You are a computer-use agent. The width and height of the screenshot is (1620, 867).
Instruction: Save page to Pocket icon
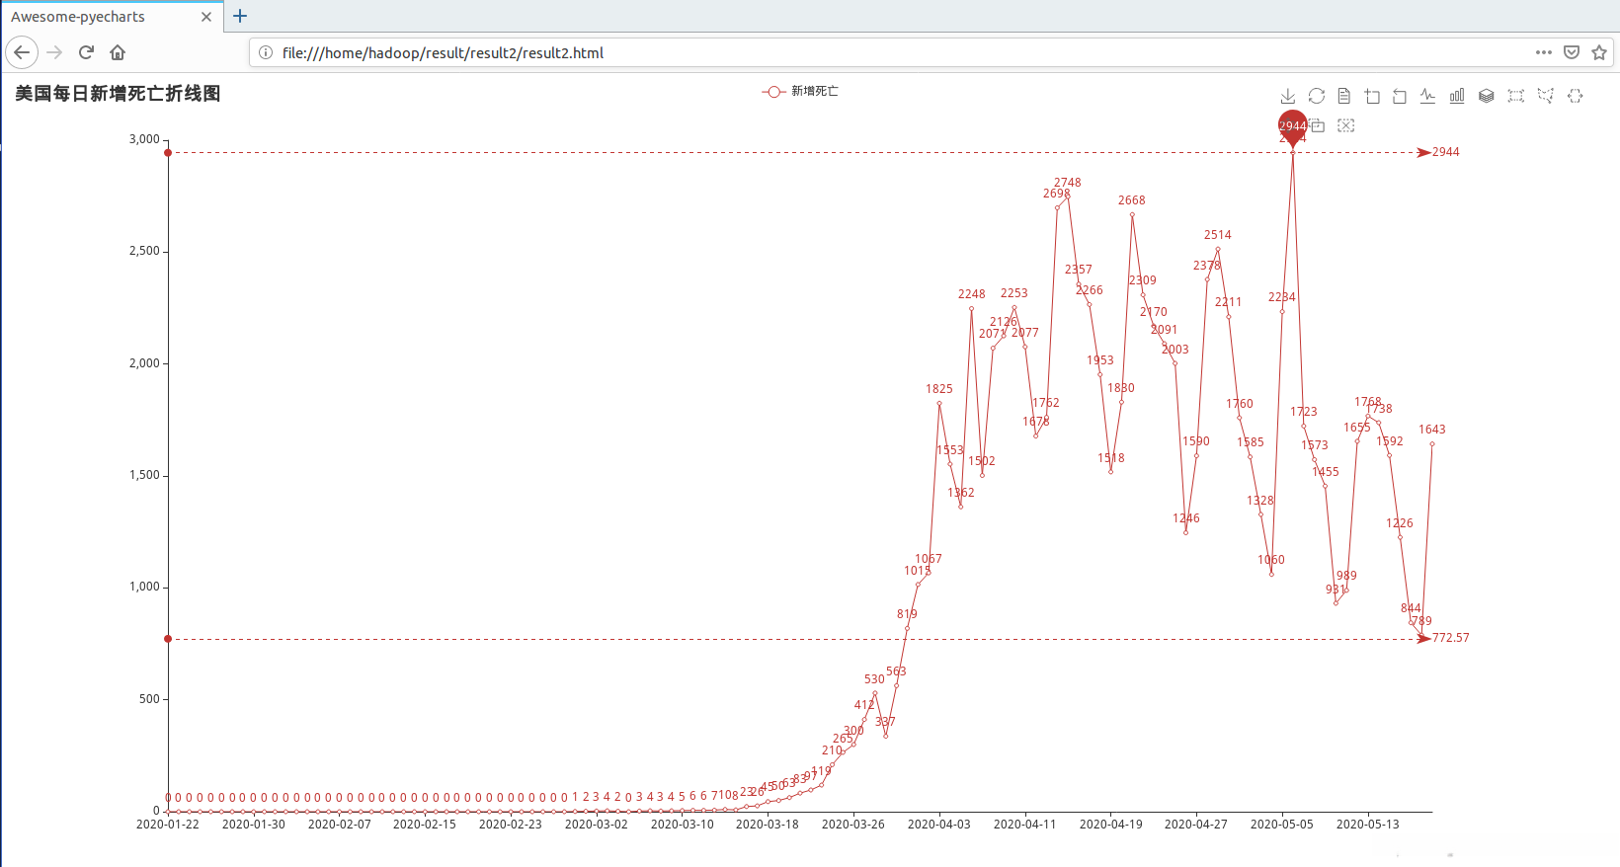tap(1572, 52)
